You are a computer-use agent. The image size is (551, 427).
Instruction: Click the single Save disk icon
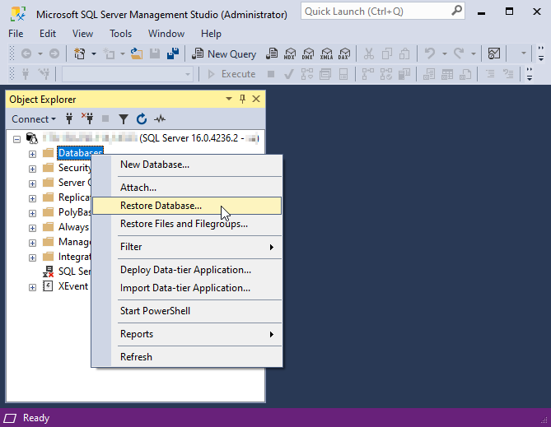[x=155, y=54]
